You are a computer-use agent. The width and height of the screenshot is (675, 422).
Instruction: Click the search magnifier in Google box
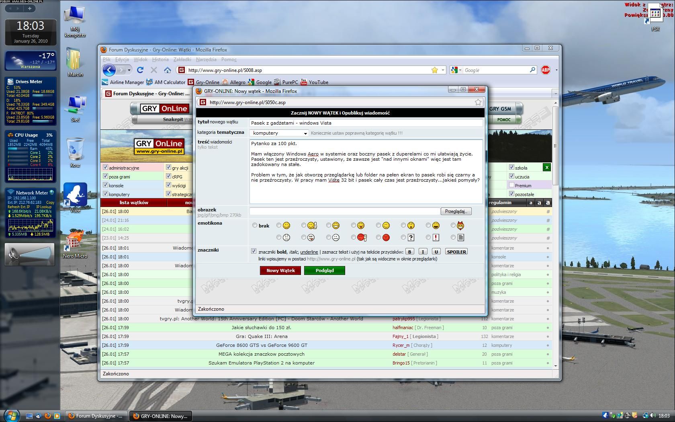533,70
